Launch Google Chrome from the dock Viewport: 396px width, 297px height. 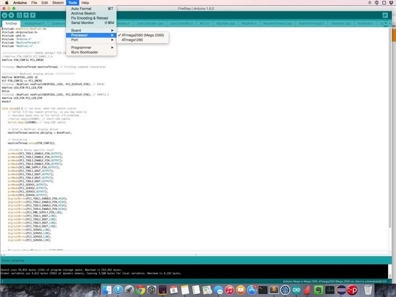(140, 290)
